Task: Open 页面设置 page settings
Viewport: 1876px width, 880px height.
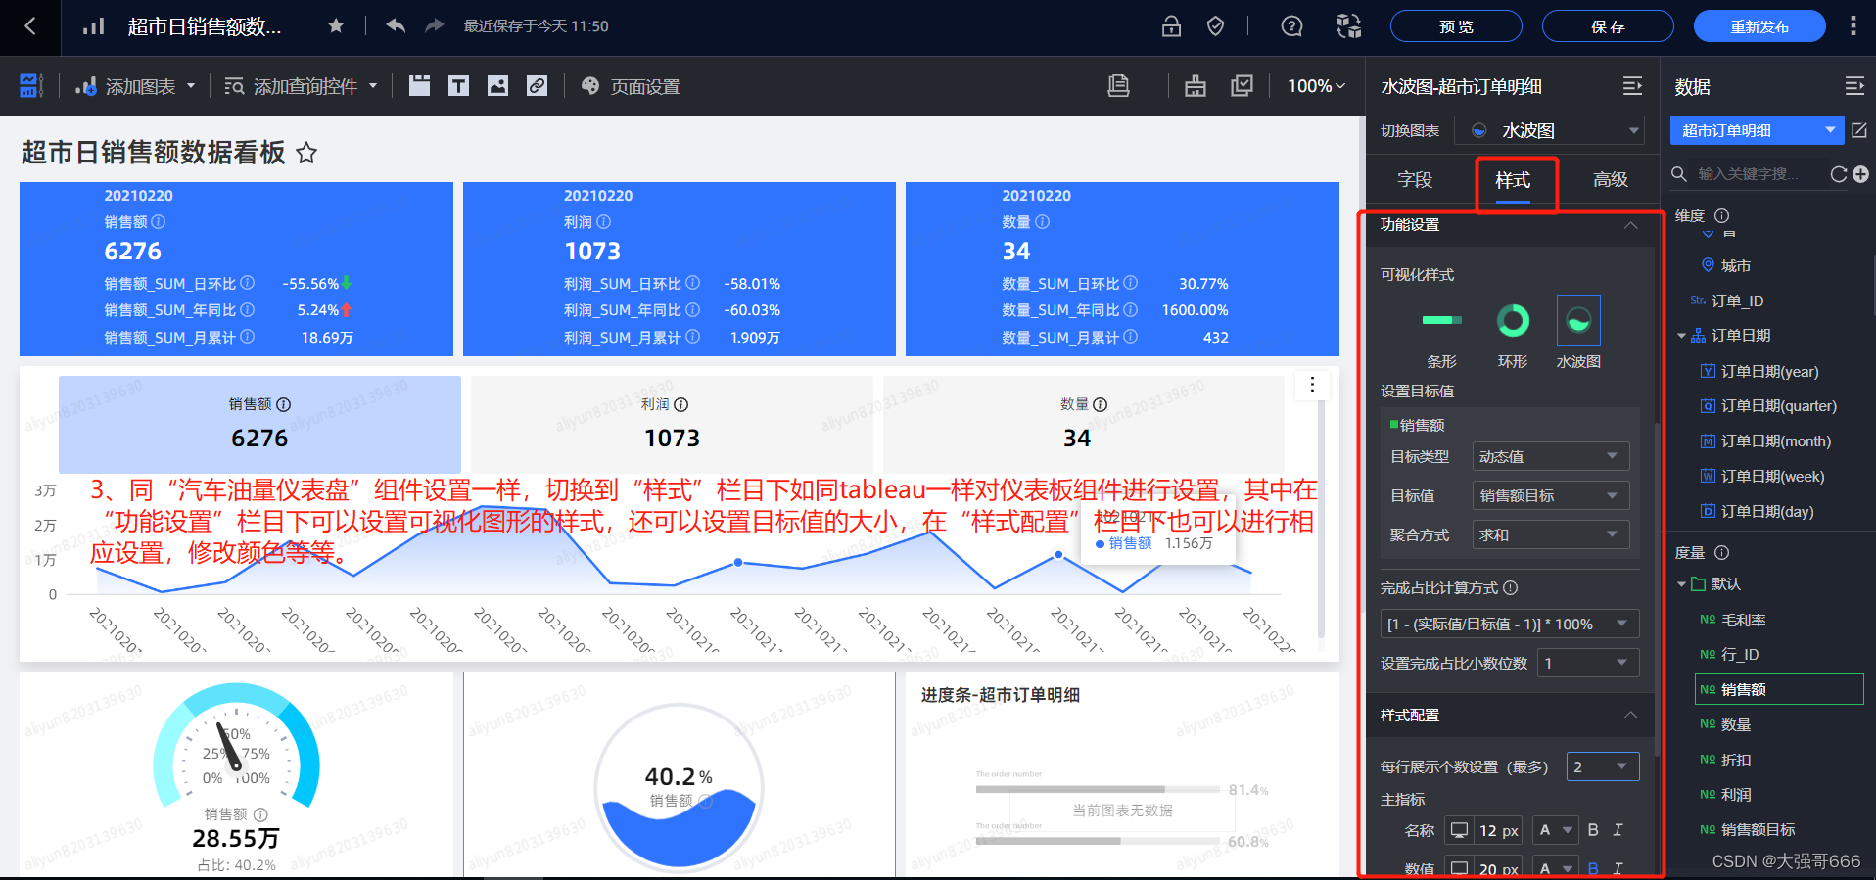Action: pyautogui.click(x=631, y=86)
